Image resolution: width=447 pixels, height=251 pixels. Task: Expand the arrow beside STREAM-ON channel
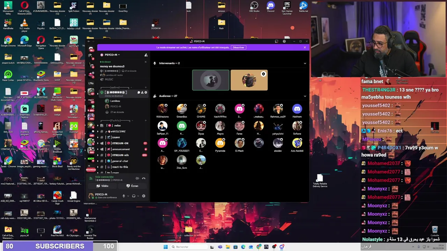[x=97, y=143]
